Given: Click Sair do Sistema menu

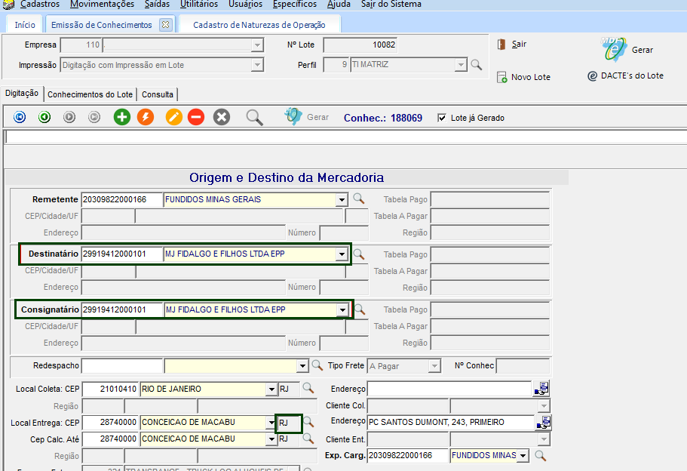Looking at the screenshot, I should (x=391, y=4).
